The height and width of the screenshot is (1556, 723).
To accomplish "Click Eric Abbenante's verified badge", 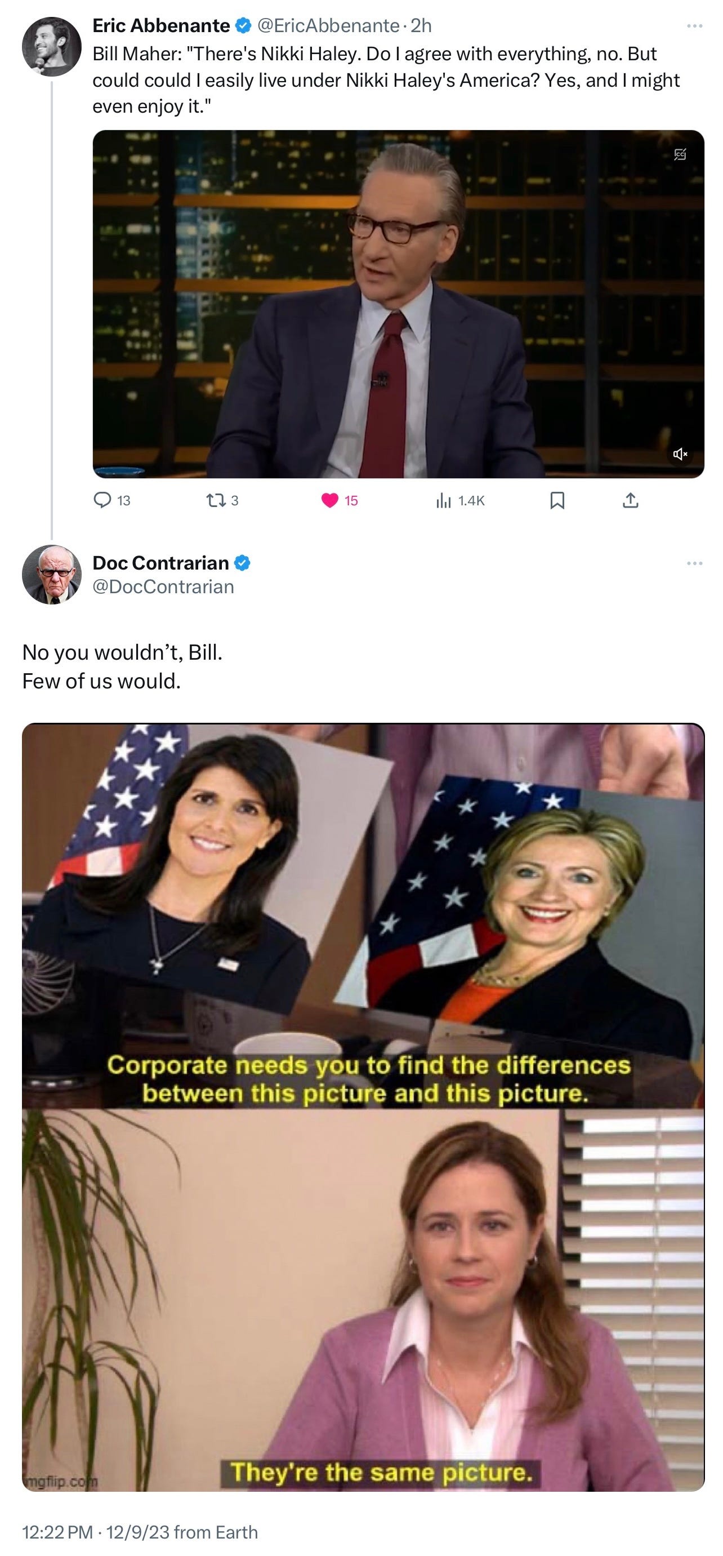I will click(243, 26).
